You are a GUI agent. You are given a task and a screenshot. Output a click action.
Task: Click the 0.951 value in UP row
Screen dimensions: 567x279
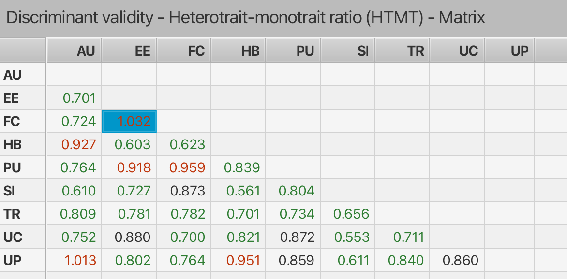(x=243, y=261)
